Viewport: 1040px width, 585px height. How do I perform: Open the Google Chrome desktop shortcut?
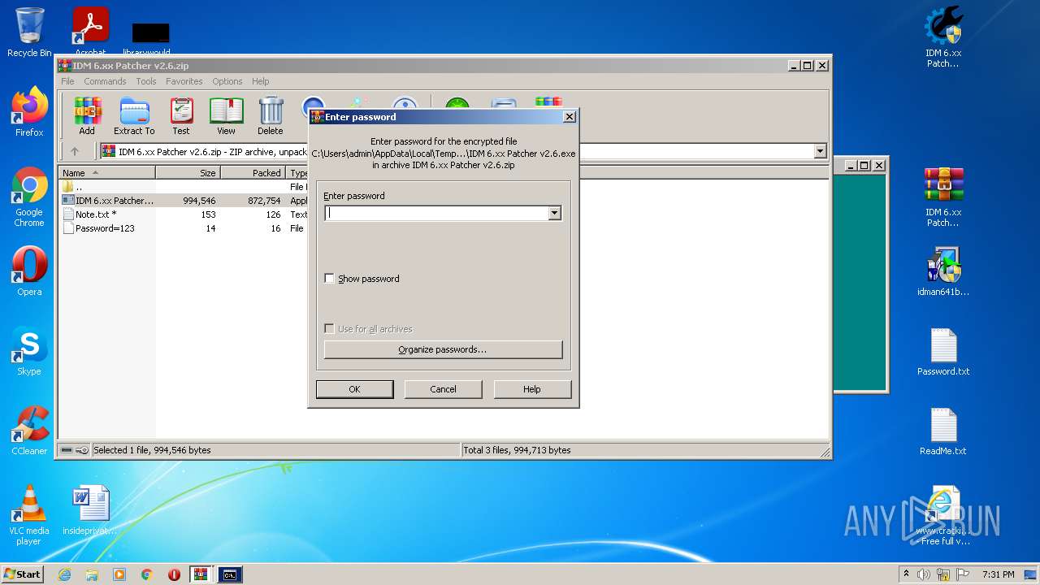point(29,197)
